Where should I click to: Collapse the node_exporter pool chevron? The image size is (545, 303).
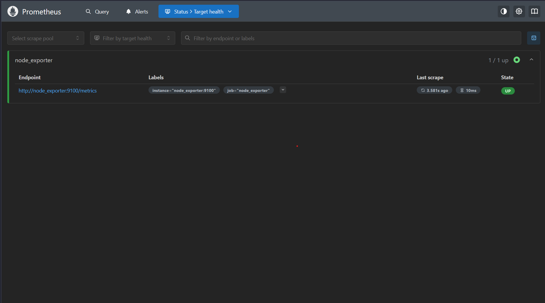tap(531, 60)
